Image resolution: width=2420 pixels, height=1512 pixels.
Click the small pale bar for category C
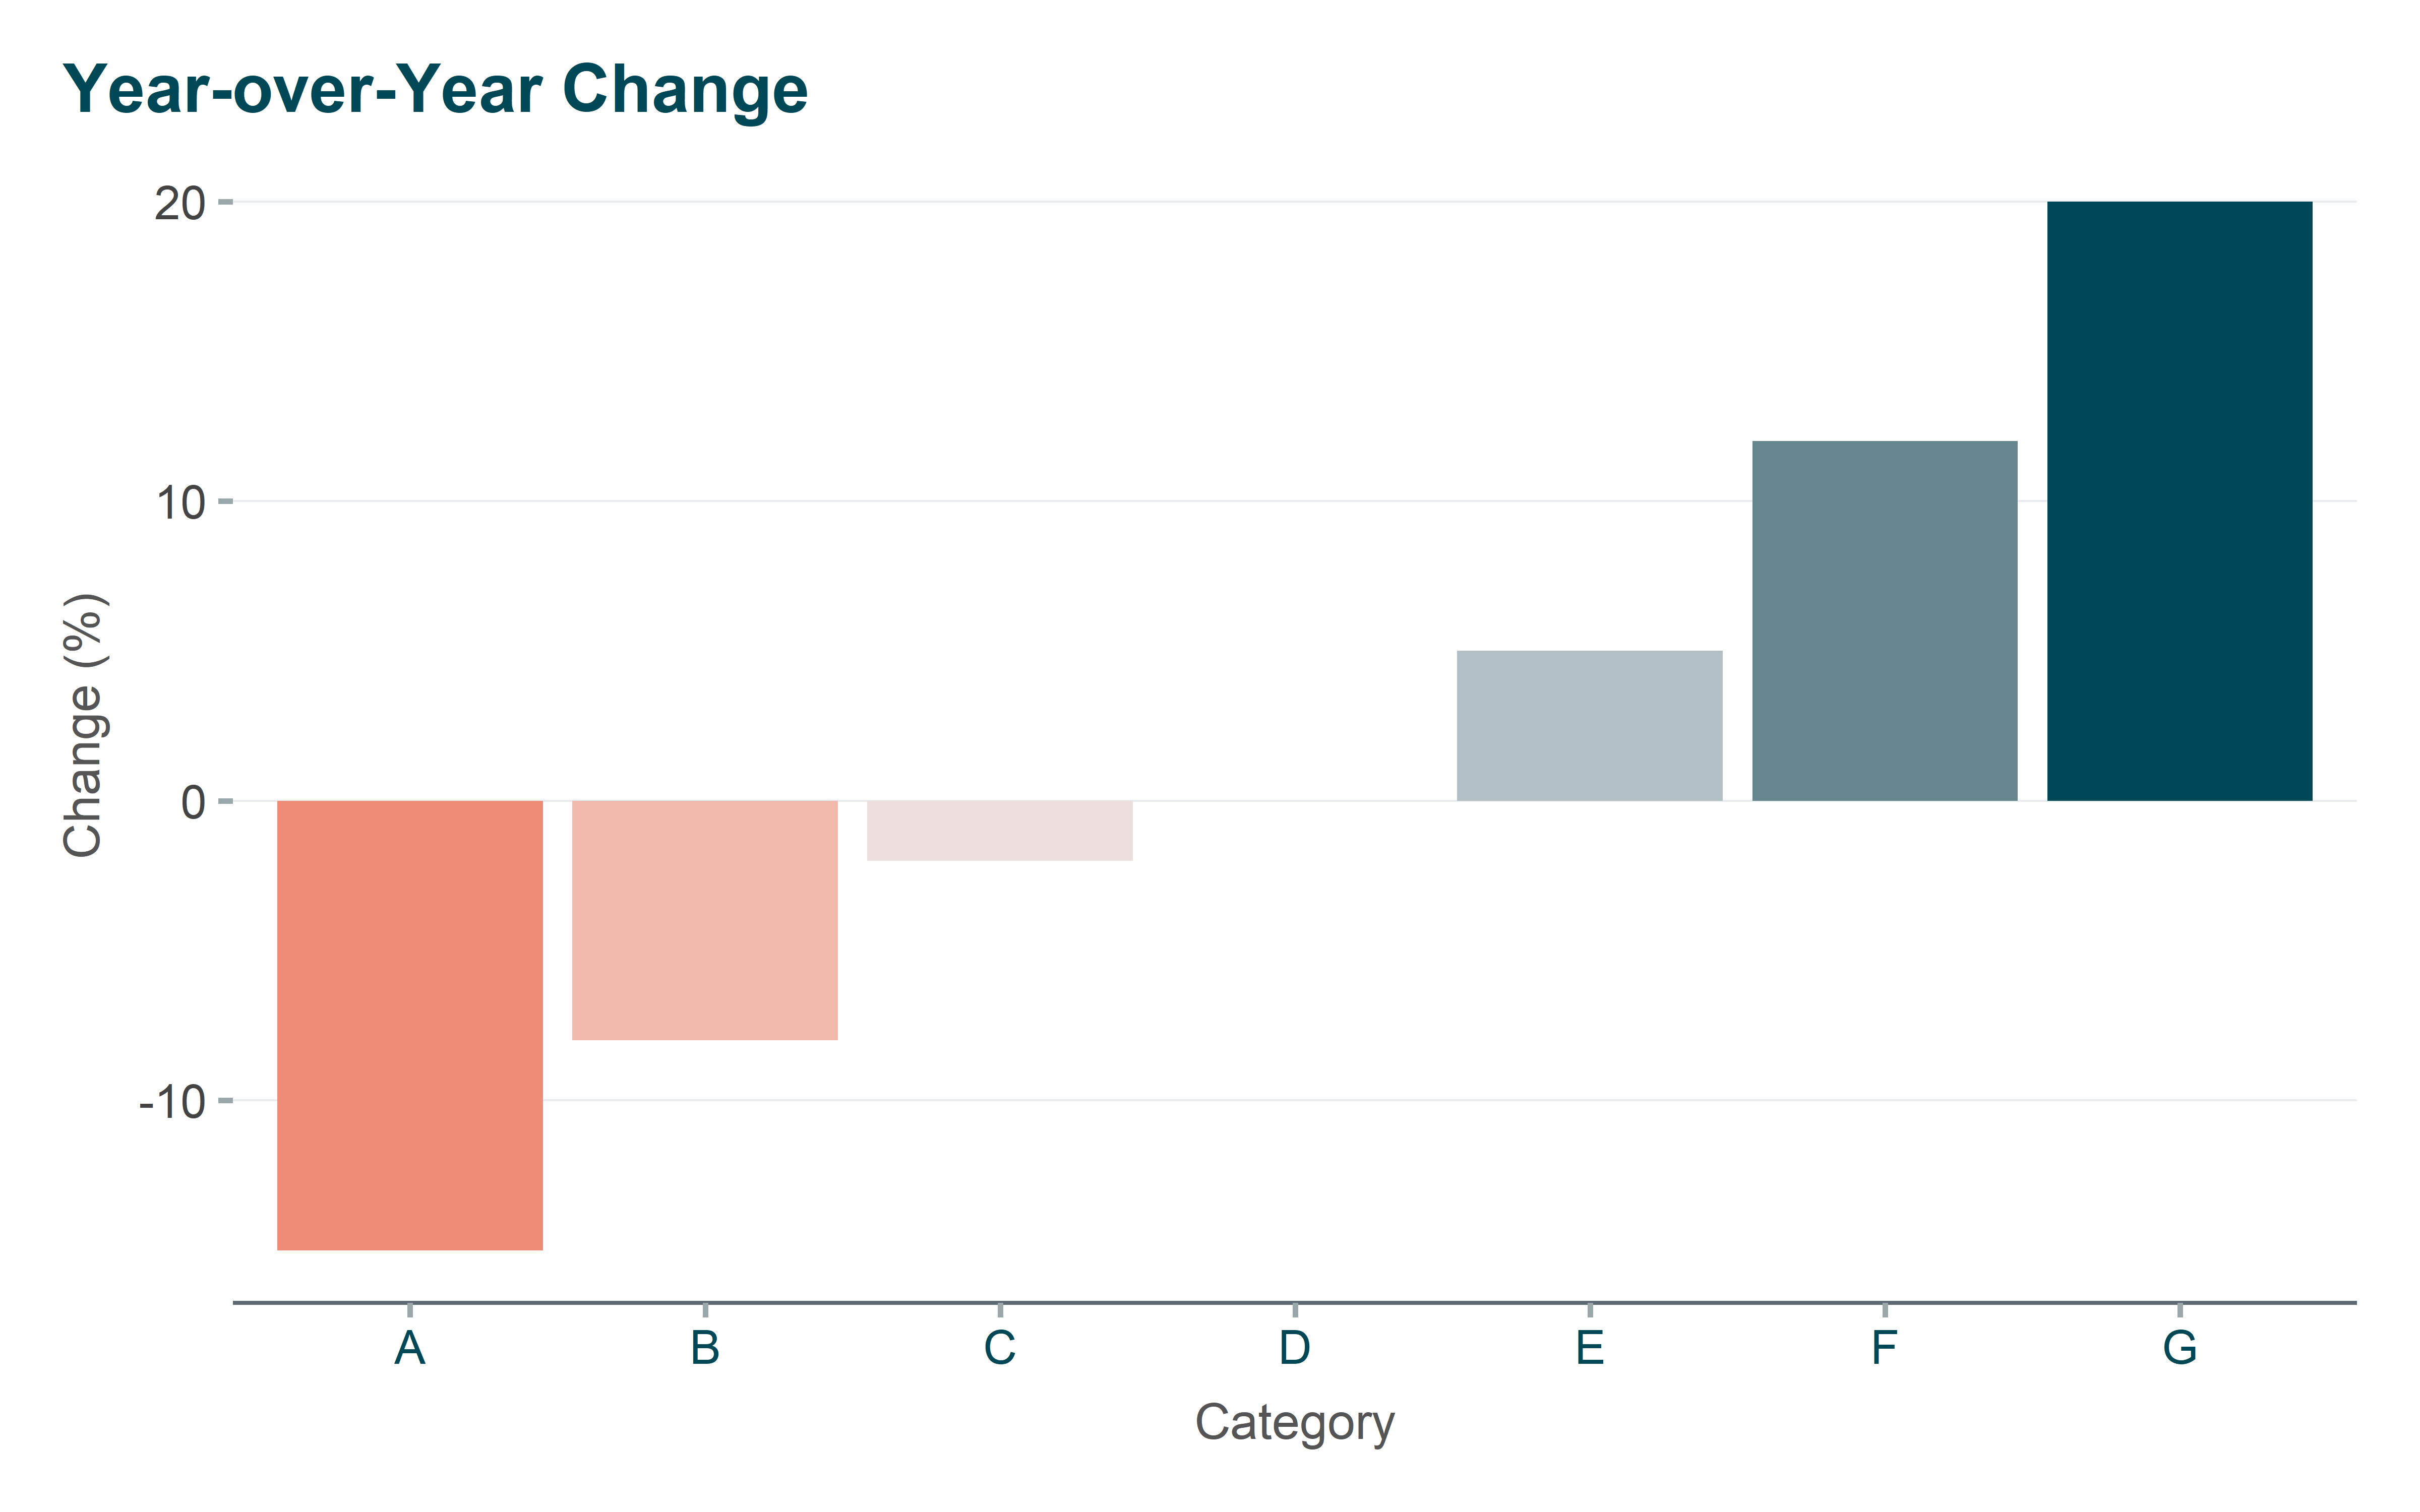point(1000,830)
